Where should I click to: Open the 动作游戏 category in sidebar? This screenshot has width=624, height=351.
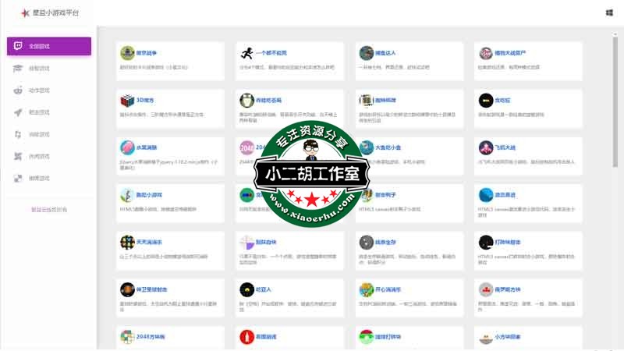click(x=39, y=90)
